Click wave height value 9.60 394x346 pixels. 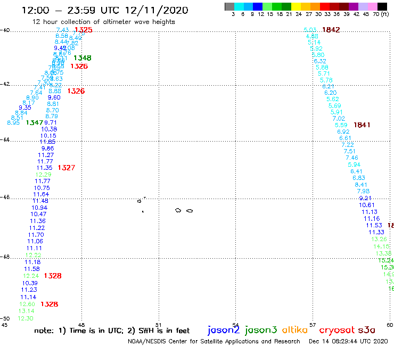pyautogui.click(x=54, y=97)
